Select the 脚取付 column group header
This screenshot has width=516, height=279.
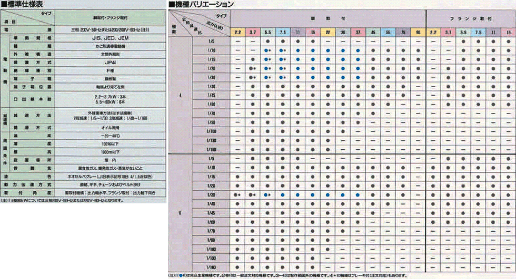coord(328,18)
